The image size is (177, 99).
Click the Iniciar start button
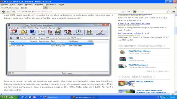tap(9, 97)
